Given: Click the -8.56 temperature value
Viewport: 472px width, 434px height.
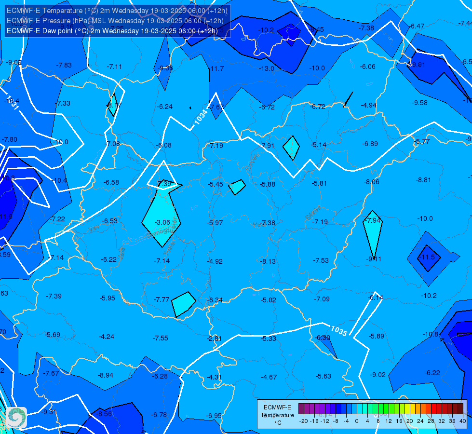Looking at the screenshot, I should click(104, 414).
